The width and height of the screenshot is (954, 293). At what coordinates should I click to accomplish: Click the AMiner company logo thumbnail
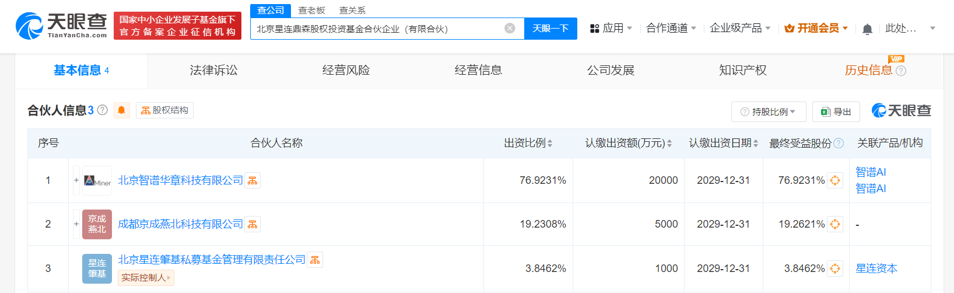tap(97, 181)
